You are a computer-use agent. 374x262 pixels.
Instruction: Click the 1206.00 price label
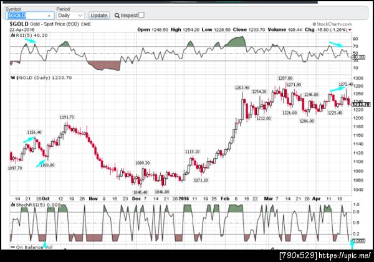[x=307, y=121]
